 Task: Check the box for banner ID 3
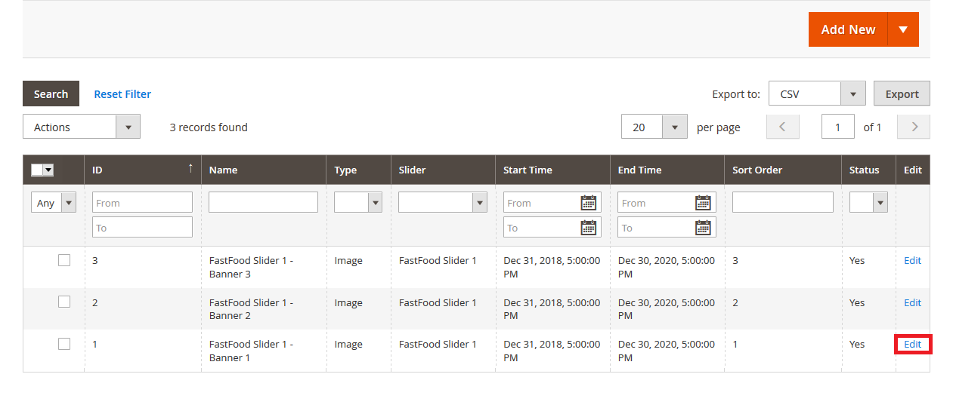[64, 260]
